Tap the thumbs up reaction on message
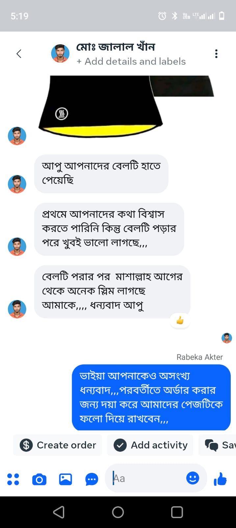The width and height of the screenshot is (236, 528). 180,320
